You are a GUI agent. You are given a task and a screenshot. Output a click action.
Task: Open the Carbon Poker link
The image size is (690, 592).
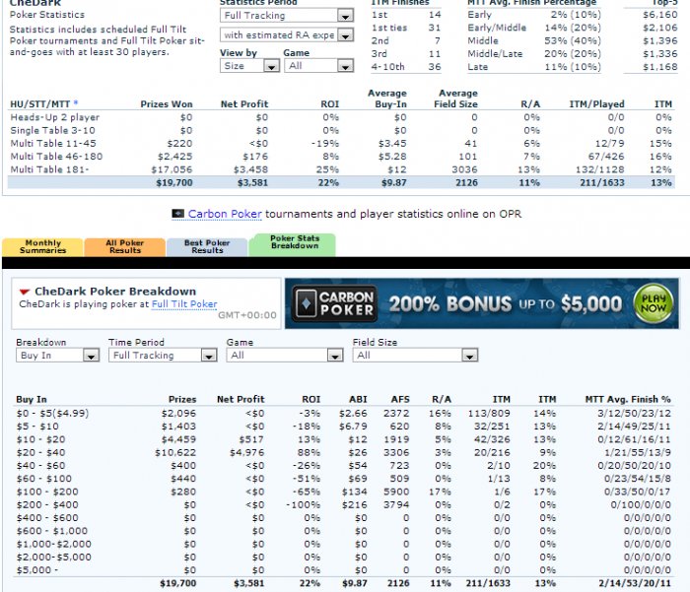click(225, 214)
